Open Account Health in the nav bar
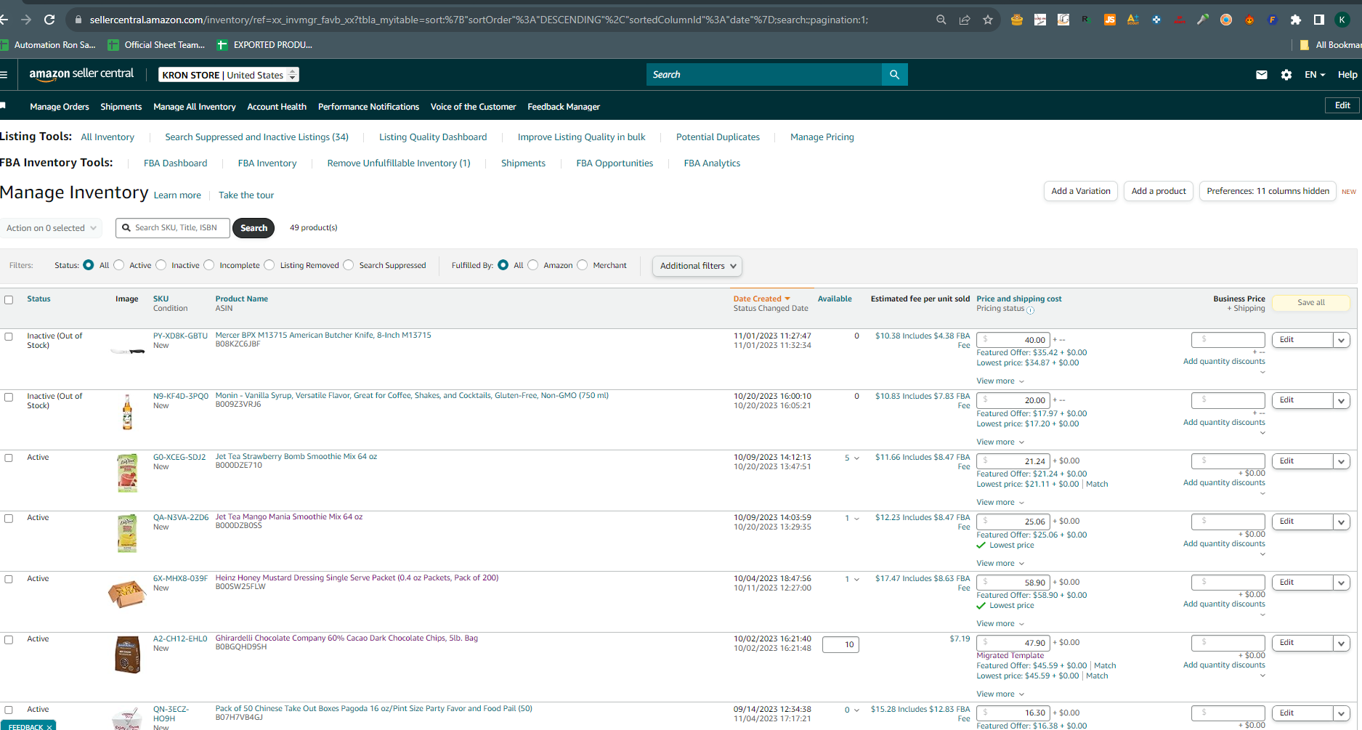The image size is (1362, 730). (x=277, y=107)
